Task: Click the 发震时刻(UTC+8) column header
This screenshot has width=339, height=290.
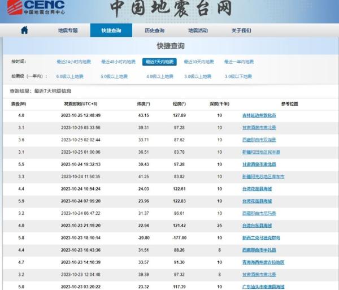Action: [x=81, y=104]
